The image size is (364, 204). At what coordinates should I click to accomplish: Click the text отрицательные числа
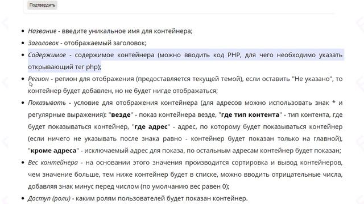click(306, 175)
